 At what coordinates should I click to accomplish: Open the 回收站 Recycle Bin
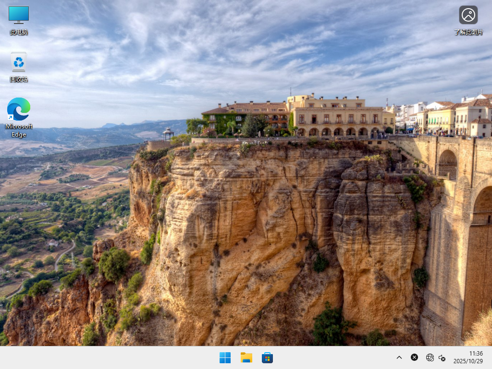coord(18,61)
